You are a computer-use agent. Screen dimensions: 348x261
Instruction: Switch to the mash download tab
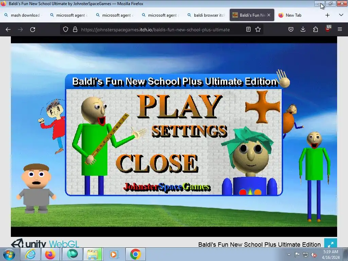click(x=23, y=15)
